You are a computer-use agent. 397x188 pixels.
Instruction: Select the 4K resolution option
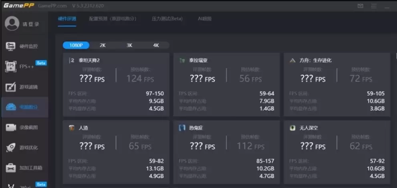point(156,45)
